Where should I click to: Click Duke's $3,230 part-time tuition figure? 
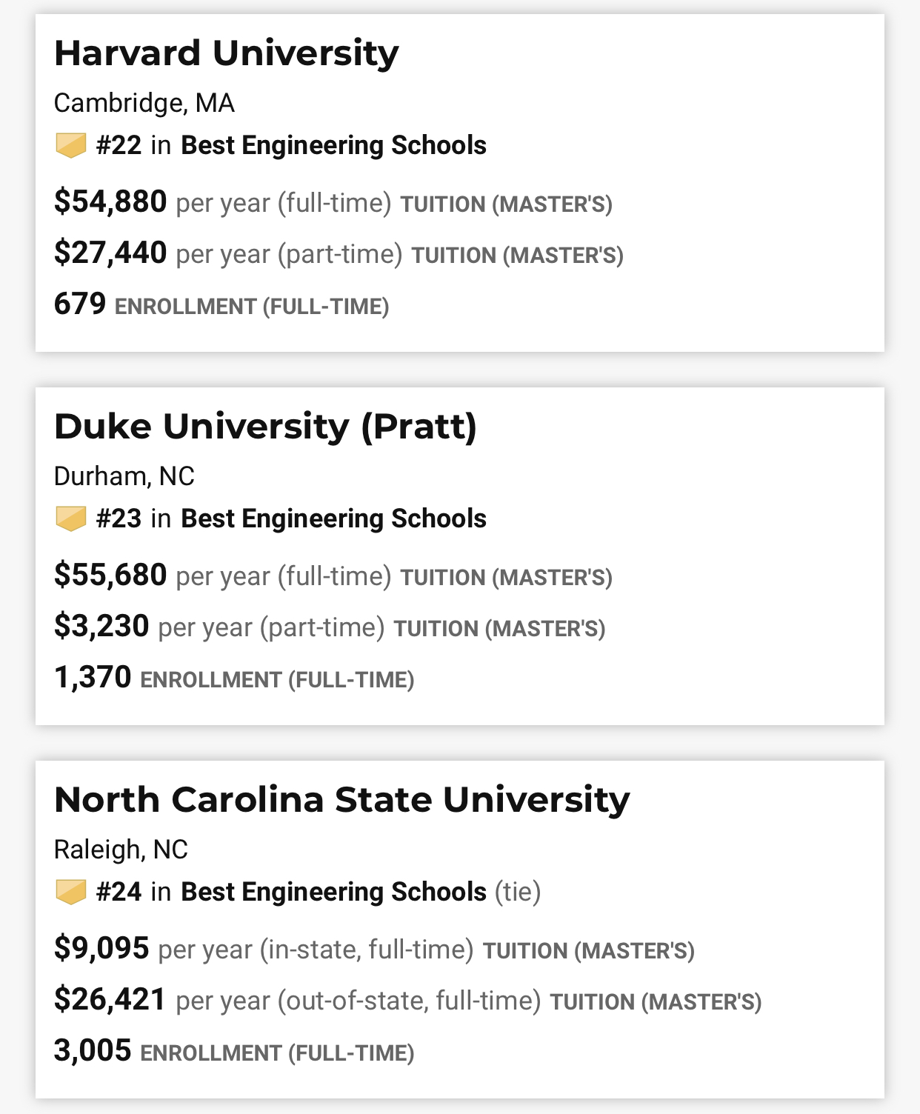point(101,626)
